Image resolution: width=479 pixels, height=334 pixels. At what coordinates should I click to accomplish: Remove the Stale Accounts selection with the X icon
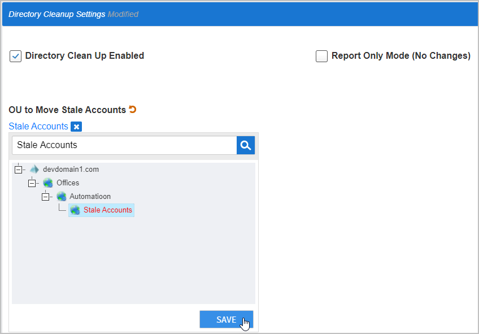[76, 127]
